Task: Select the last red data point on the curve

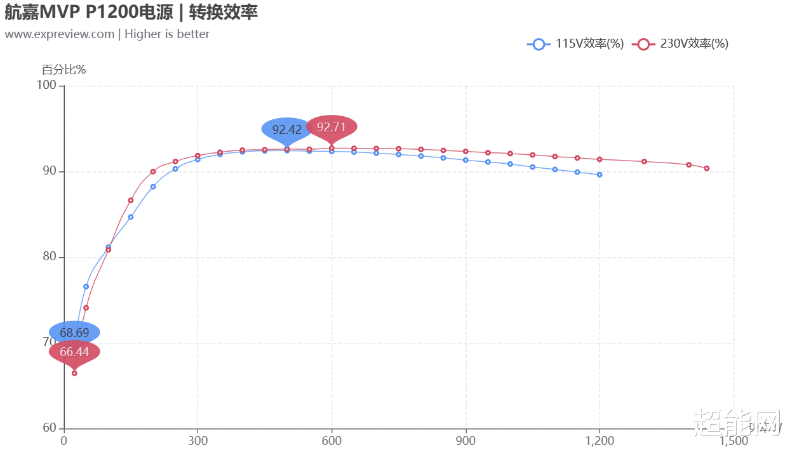Action: [x=707, y=168]
